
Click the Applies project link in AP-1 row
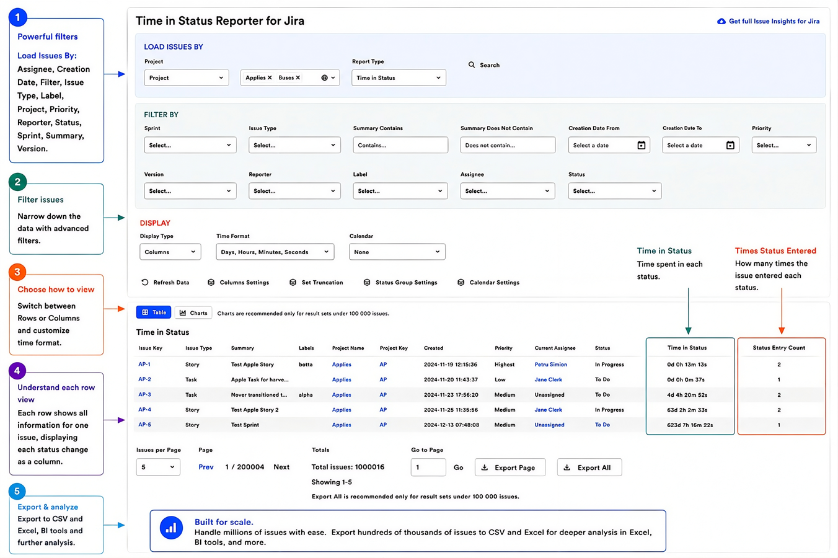click(342, 365)
